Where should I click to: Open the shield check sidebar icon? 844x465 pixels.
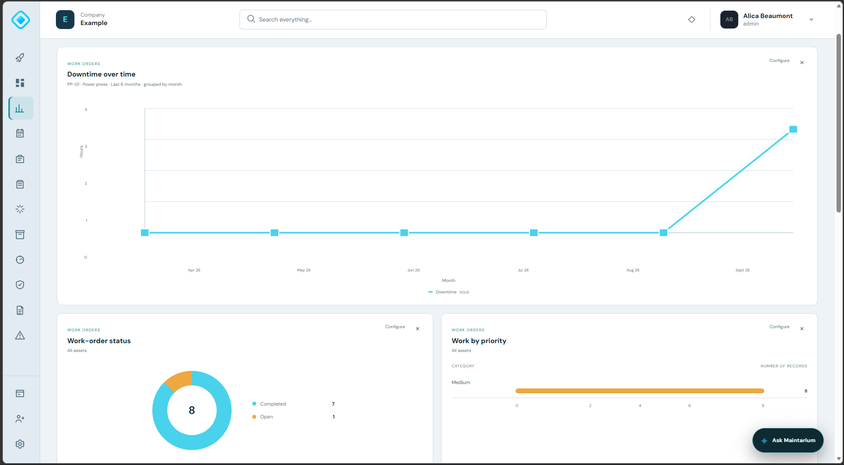pos(20,285)
